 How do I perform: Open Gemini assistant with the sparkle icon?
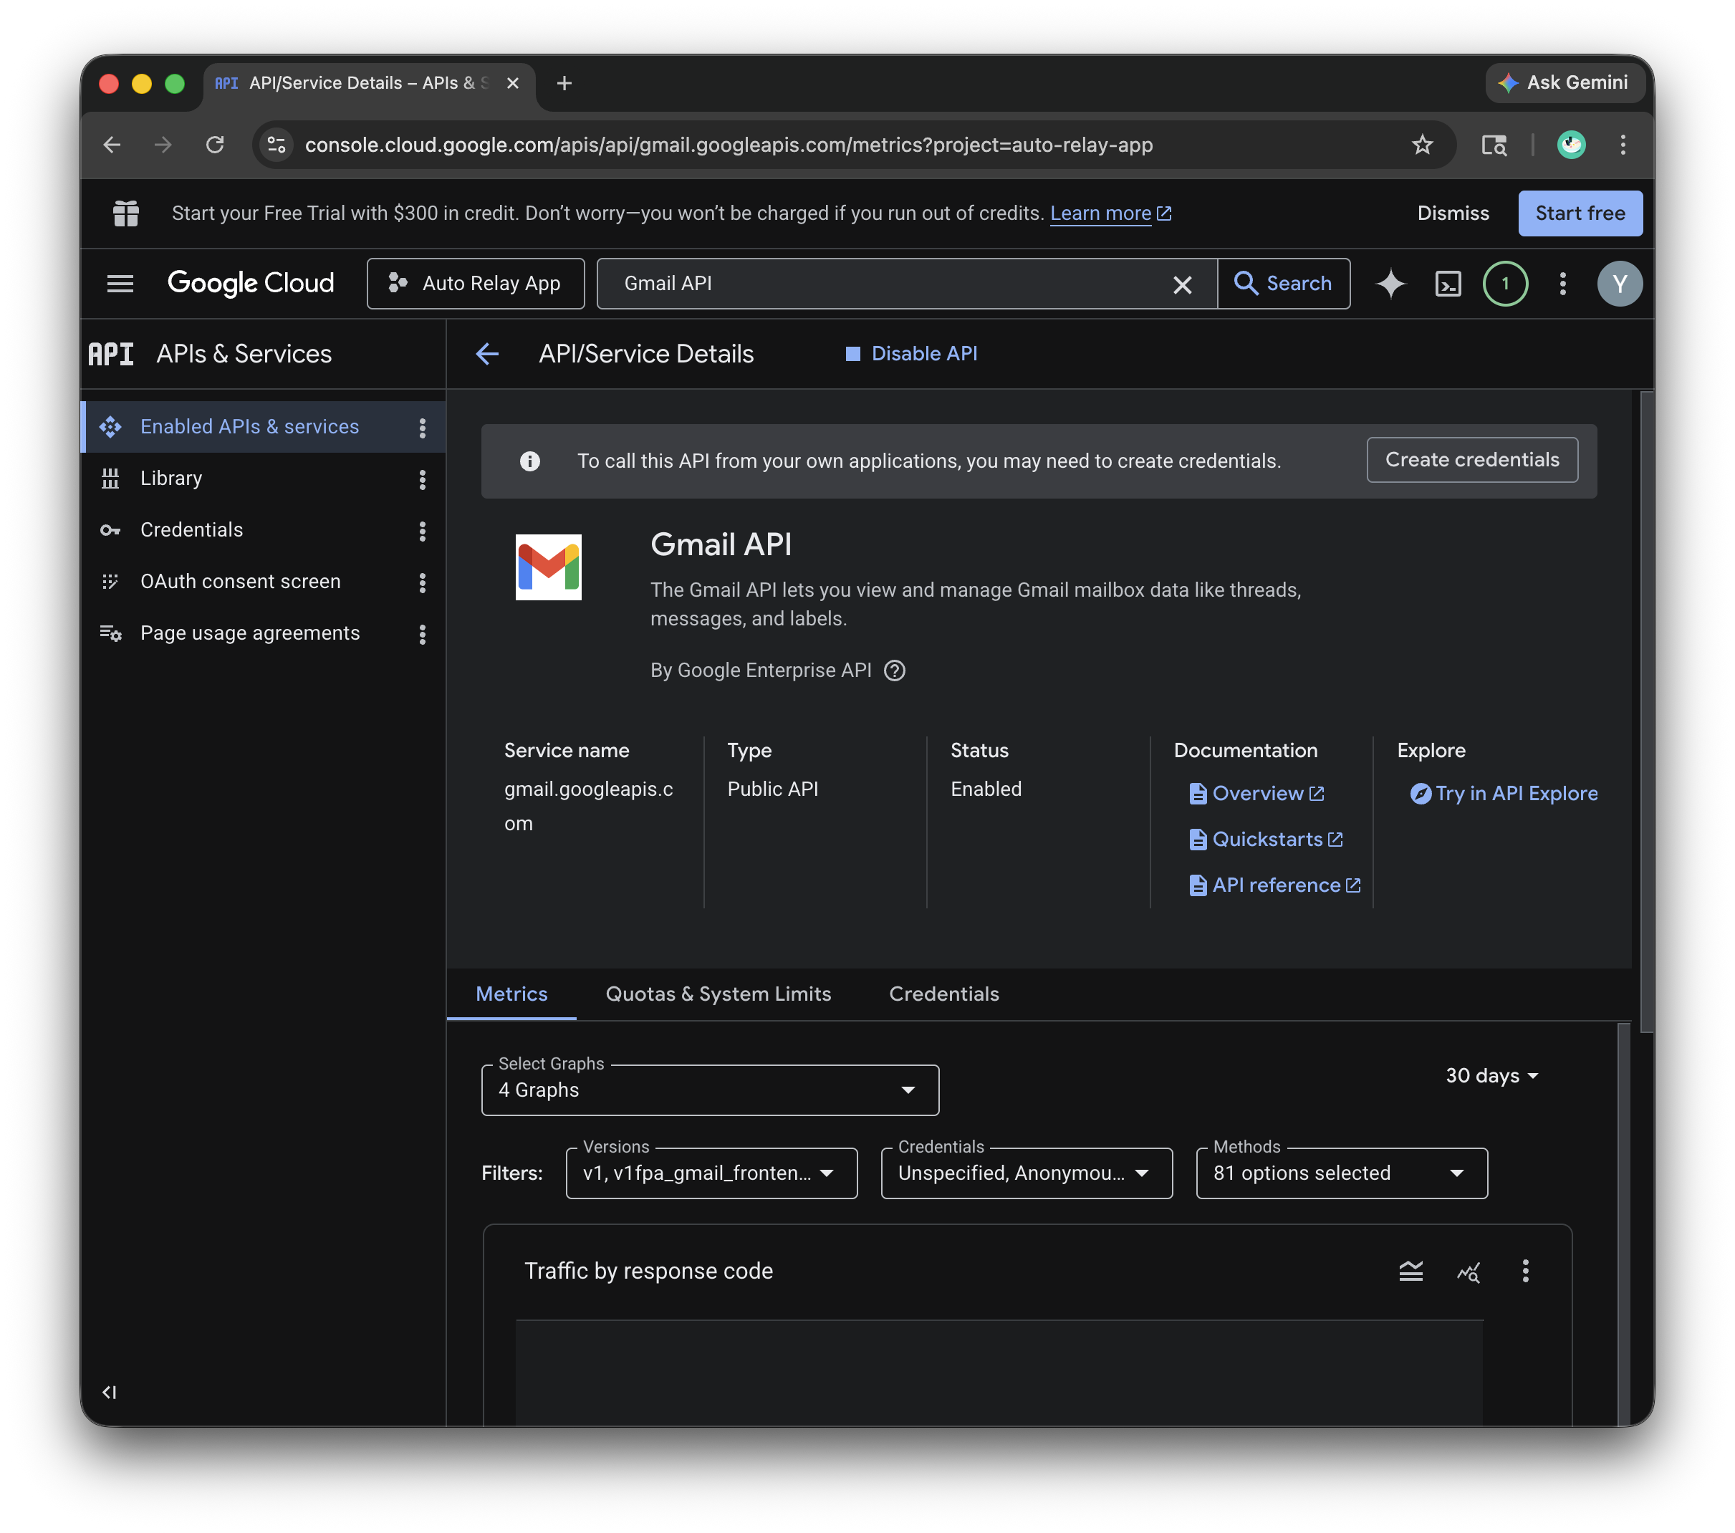click(1390, 284)
